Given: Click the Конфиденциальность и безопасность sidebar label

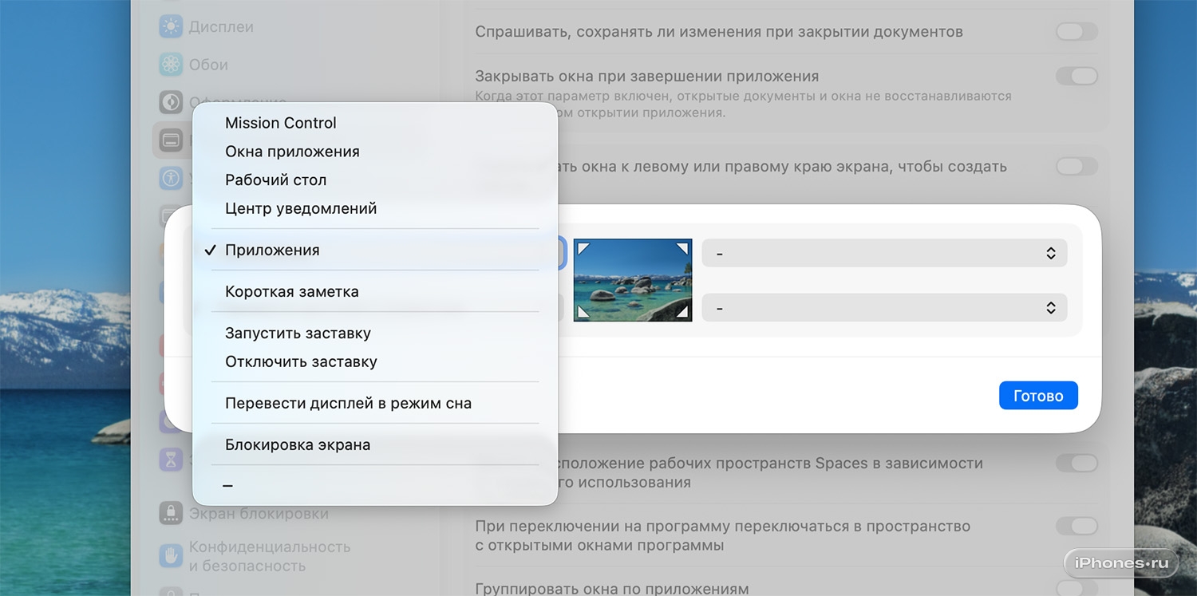Looking at the screenshot, I should pos(270,556).
